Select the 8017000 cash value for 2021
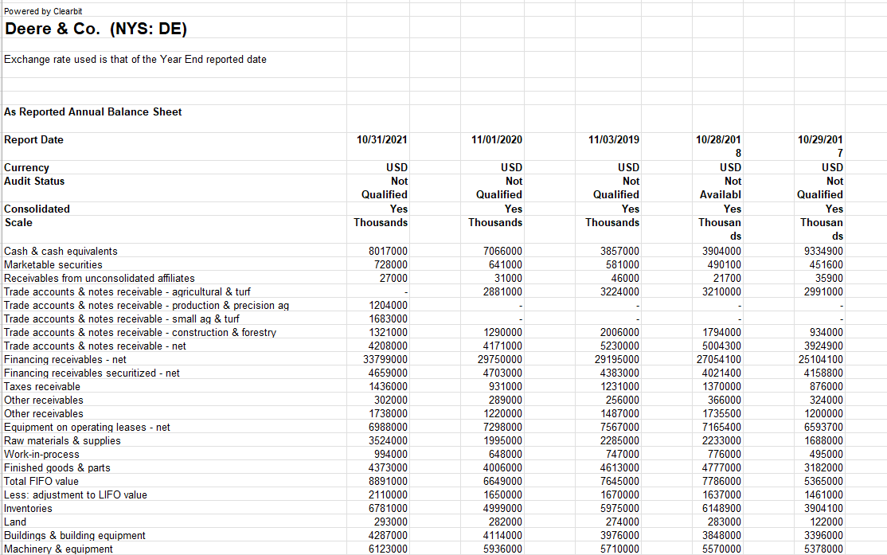Screen dimensions: 887x555 pos(387,250)
